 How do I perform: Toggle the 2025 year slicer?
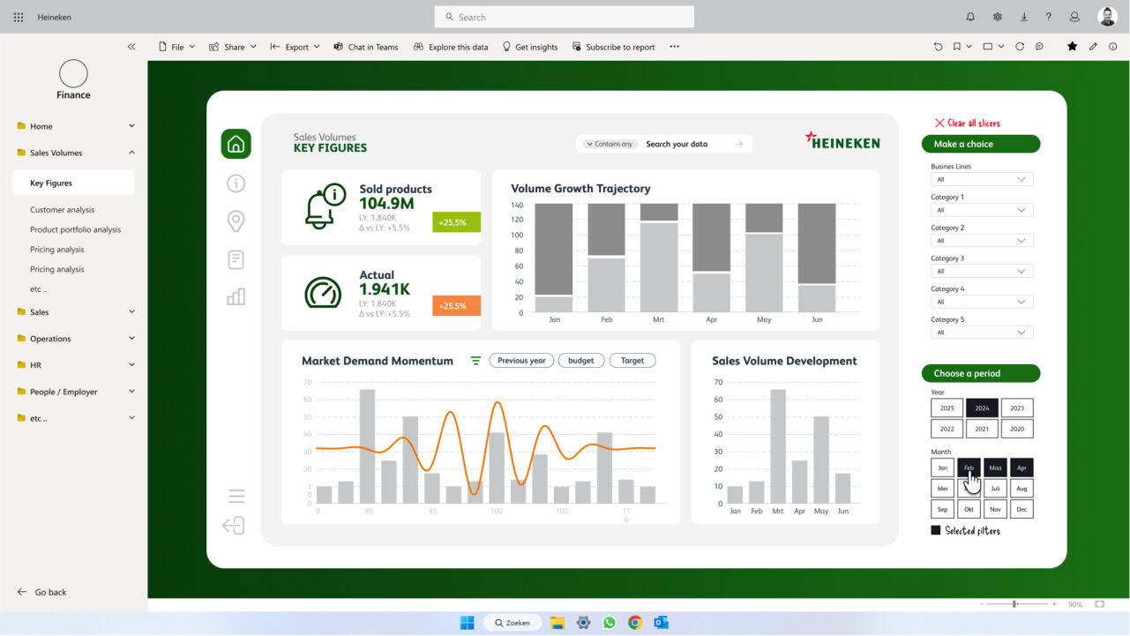[947, 408]
